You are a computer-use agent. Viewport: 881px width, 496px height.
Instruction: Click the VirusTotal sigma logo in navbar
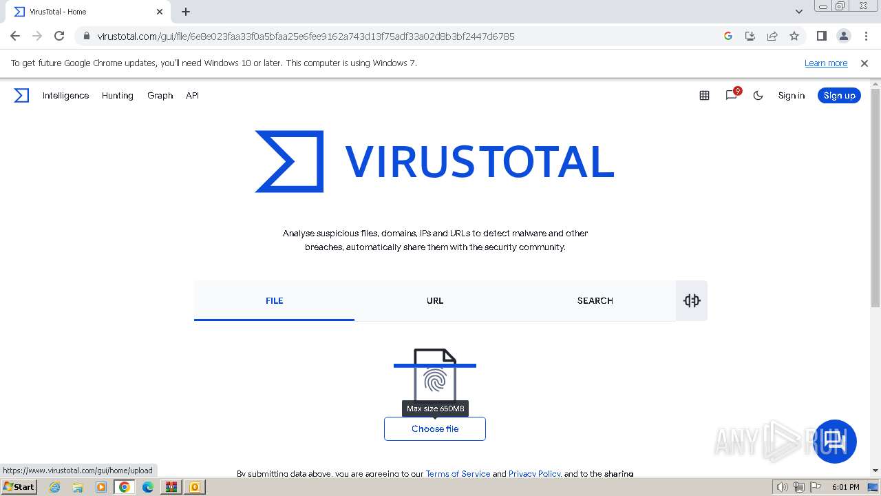(21, 95)
